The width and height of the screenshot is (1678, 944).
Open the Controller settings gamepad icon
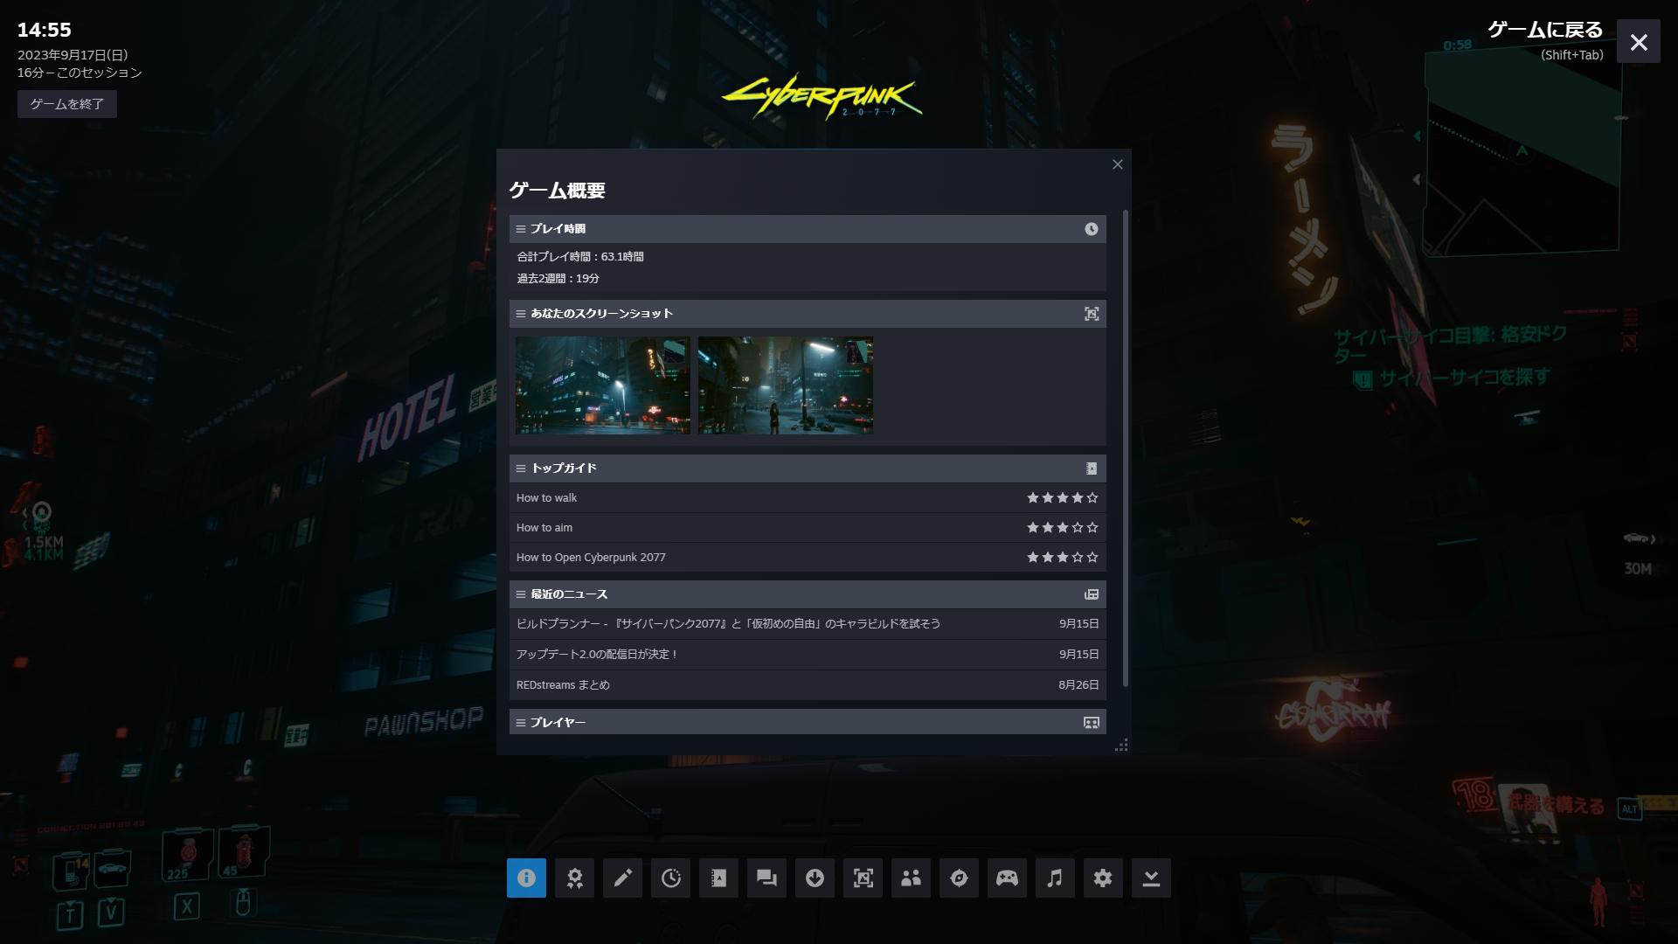tap(1007, 878)
